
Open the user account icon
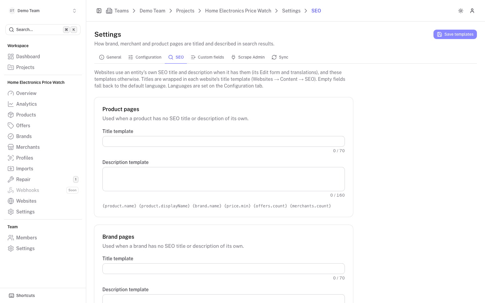click(472, 11)
